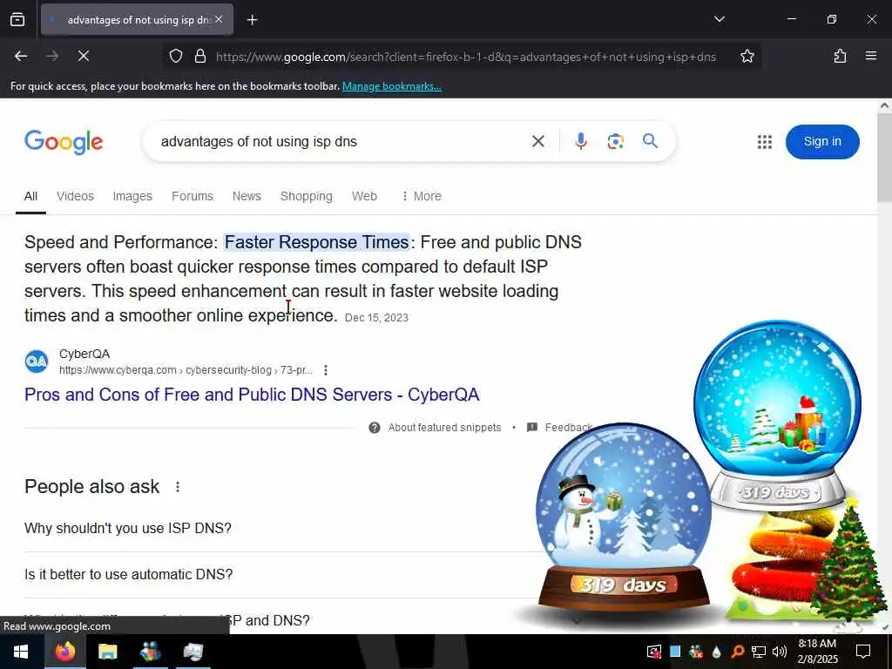The image size is (892, 669).
Task: Click the Manage bookmarks link
Action: coord(391,86)
